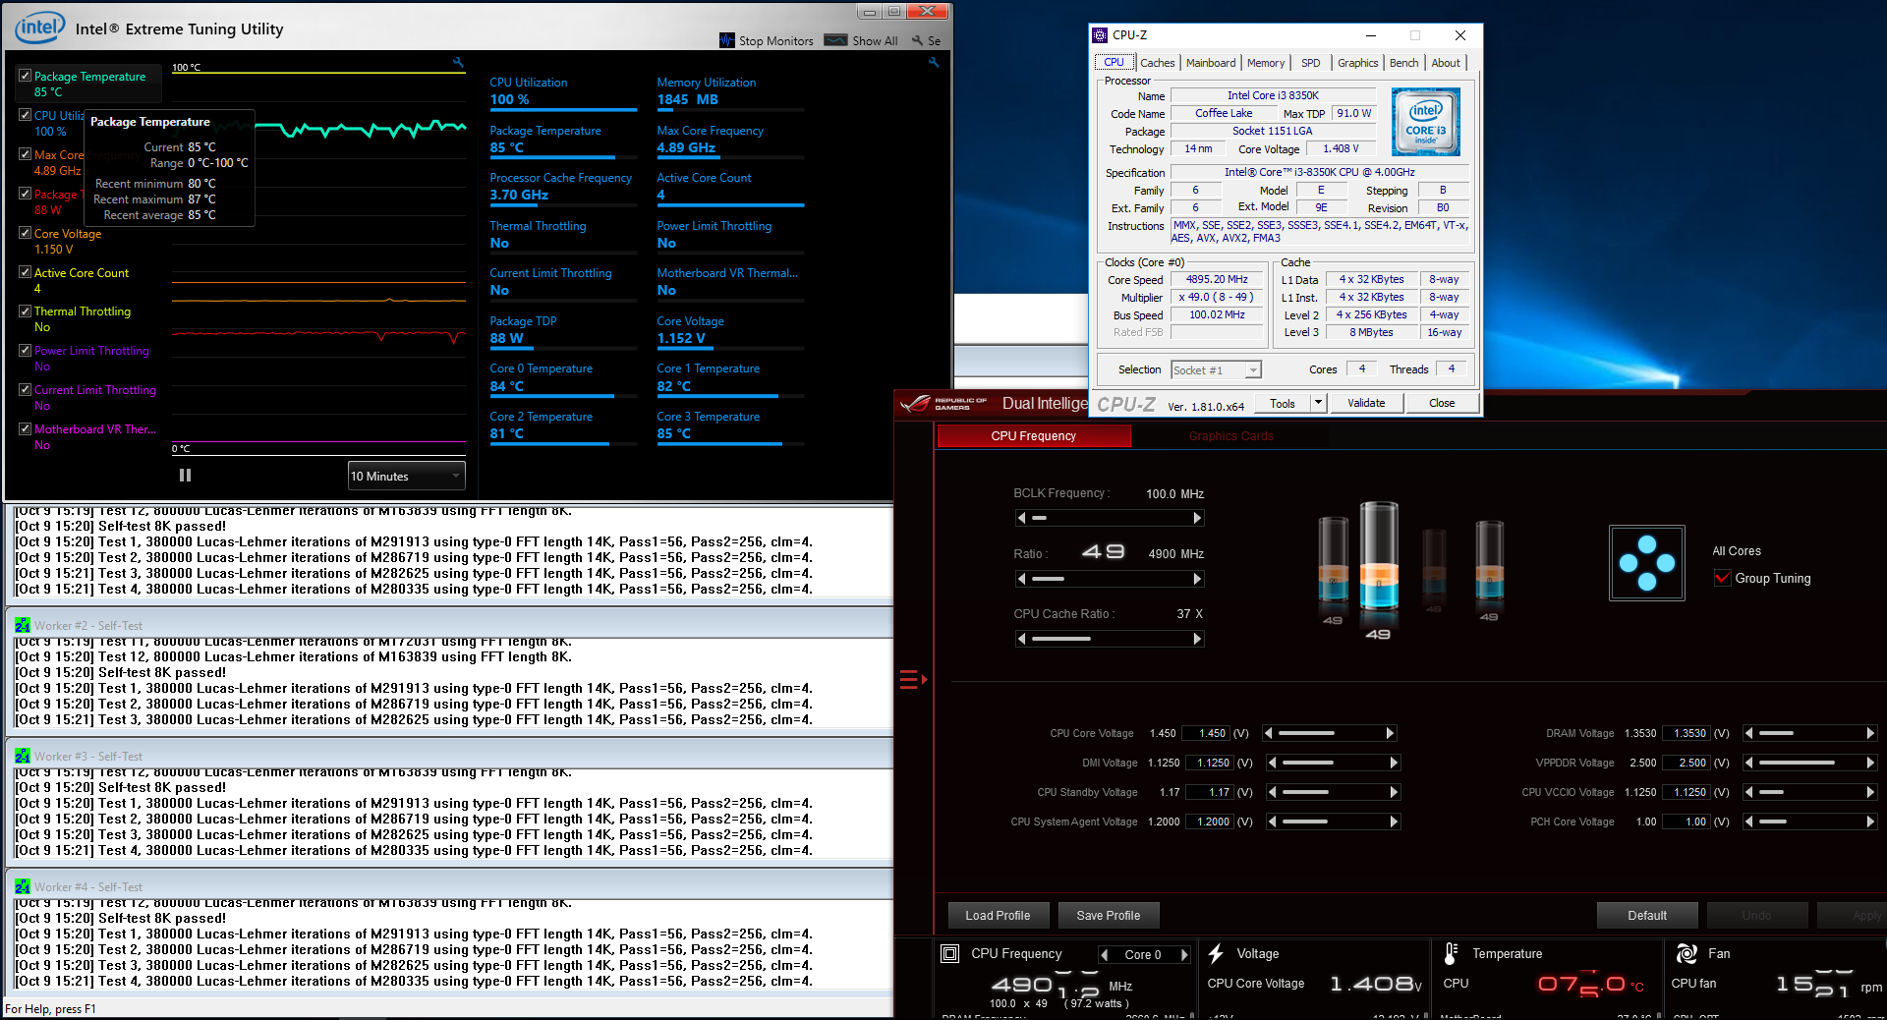Increase DRAM Voltage with right arrow
This screenshot has width=1887, height=1020.
(1870, 733)
